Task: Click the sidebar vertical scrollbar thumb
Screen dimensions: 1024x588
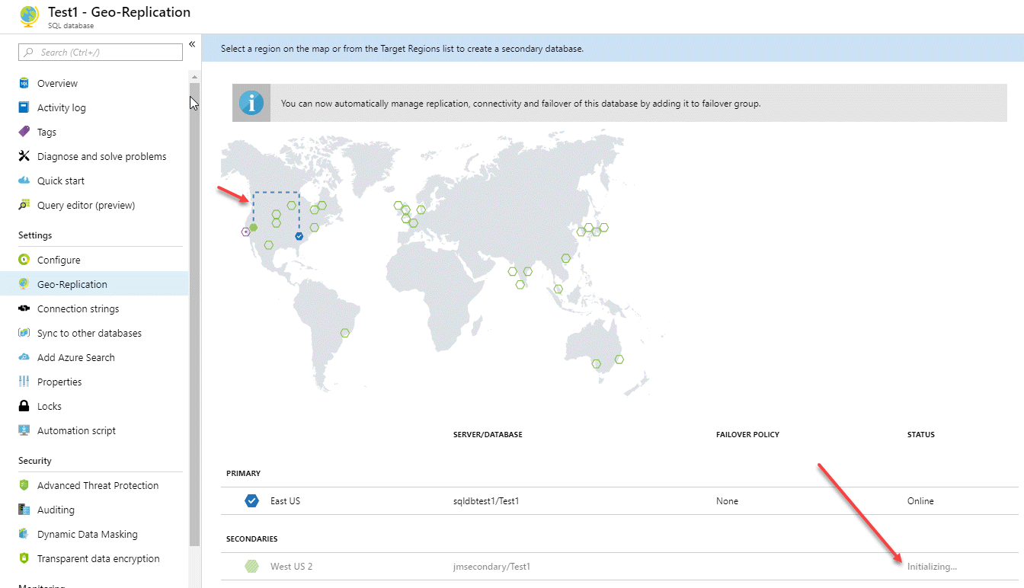Action: pyautogui.click(x=194, y=315)
